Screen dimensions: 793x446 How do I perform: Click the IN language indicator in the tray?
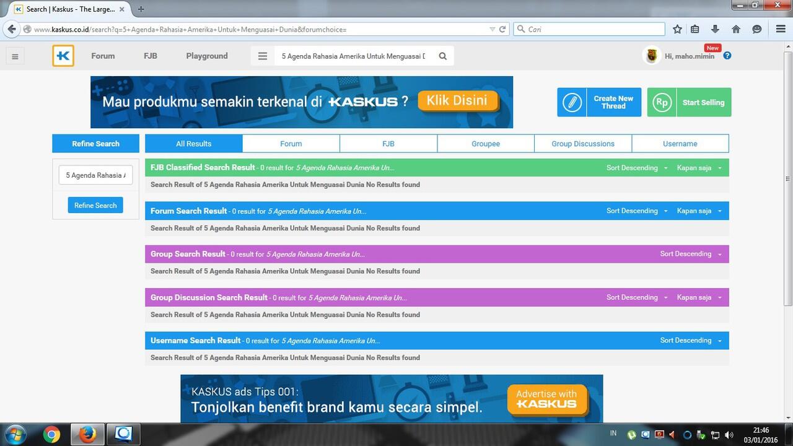[x=613, y=433]
